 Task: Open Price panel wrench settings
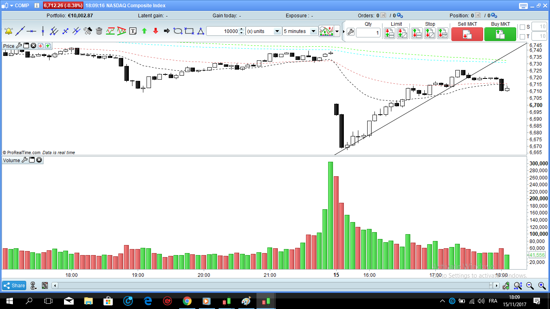(x=19, y=46)
